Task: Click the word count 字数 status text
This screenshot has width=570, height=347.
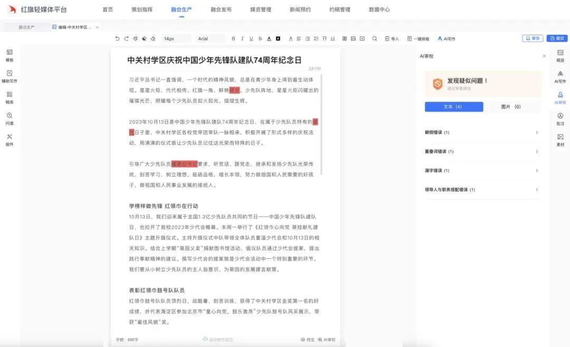Action: pos(127,340)
